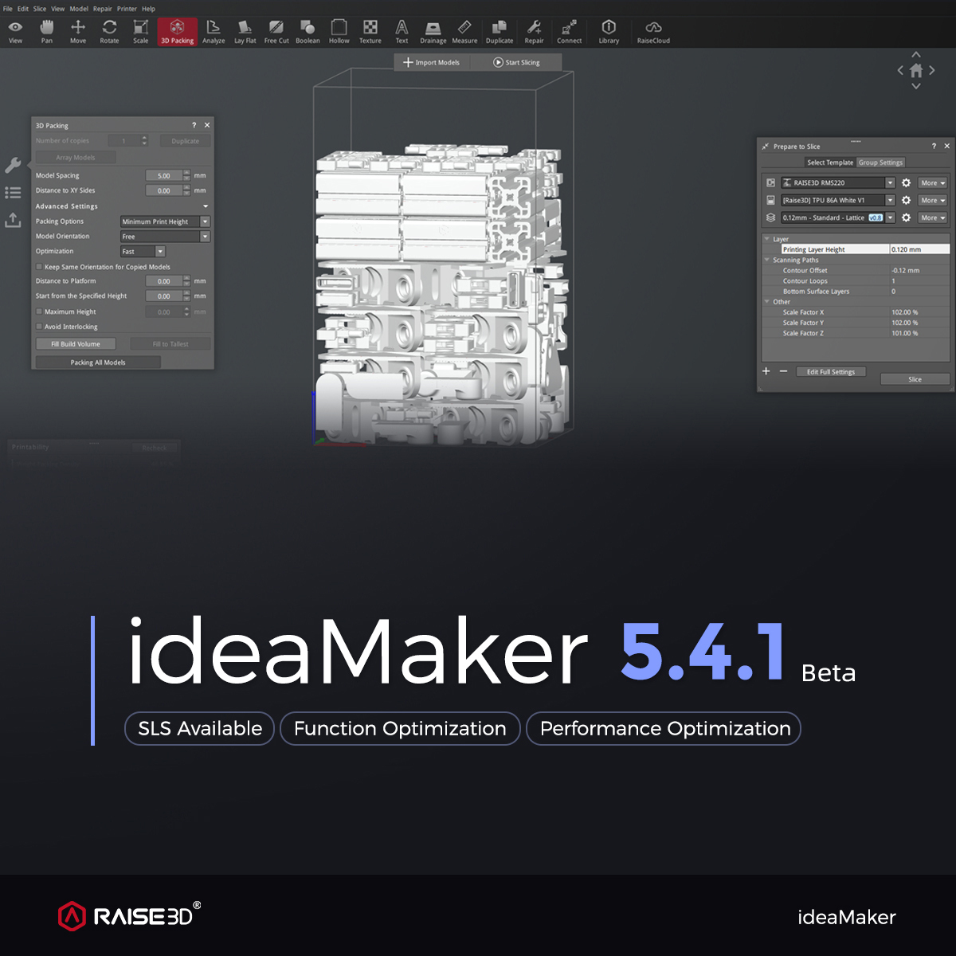Open template settings gear for 0.12mm Standard
The image size is (956, 956).
click(906, 217)
